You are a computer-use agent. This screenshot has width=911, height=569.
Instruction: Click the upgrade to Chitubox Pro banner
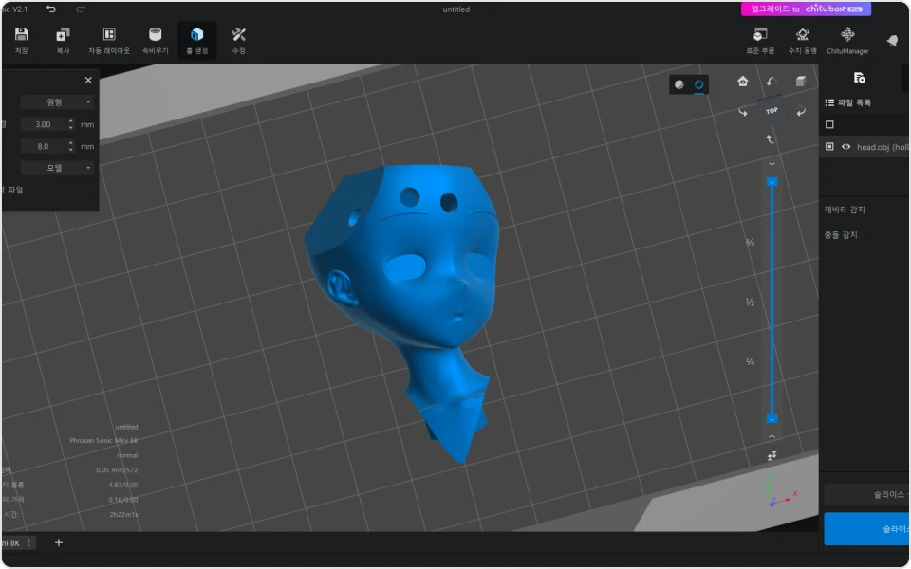[x=806, y=9]
